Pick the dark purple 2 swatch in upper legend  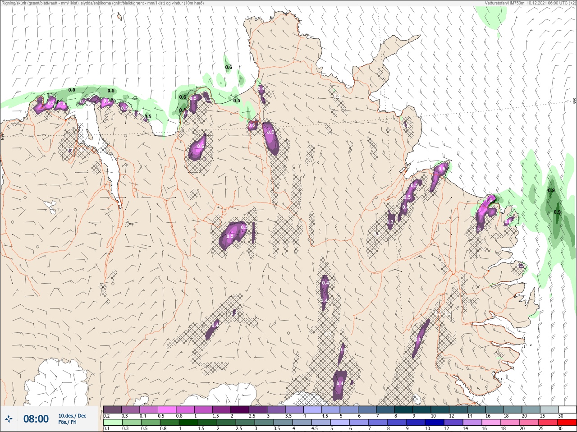click(240, 409)
